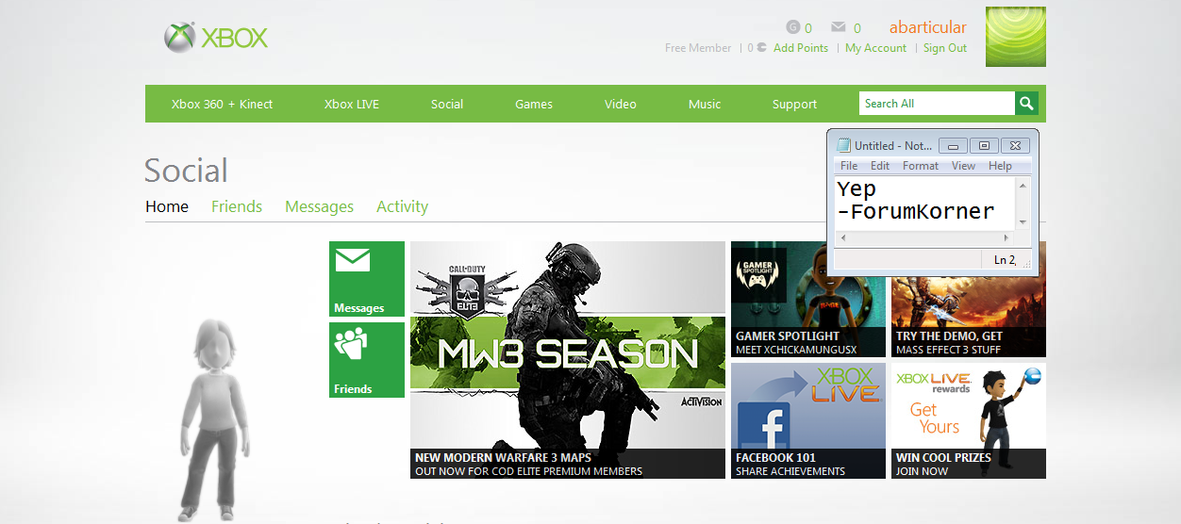Viewport: 1181px width, 524px height.
Task: Click the Gamerscore G icon
Action: pos(792,27)
